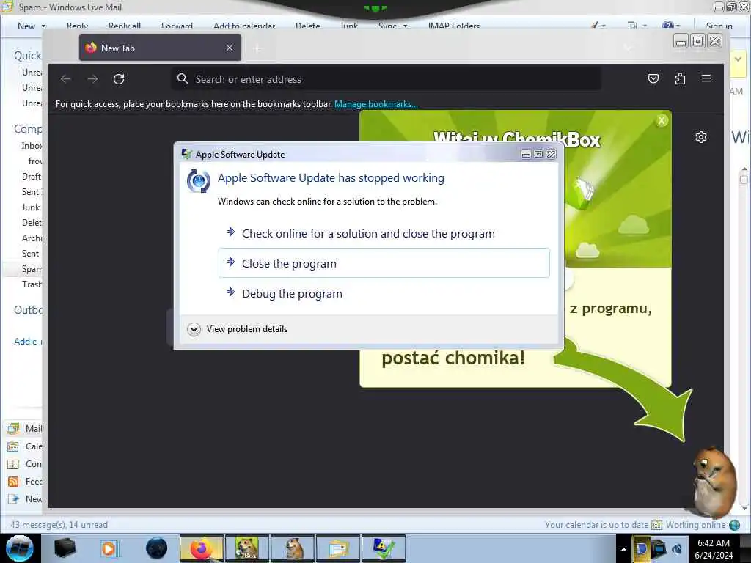Viewport: 751px width, 563px height.
Task: Open the Windows Start orb
Action: 19,548
